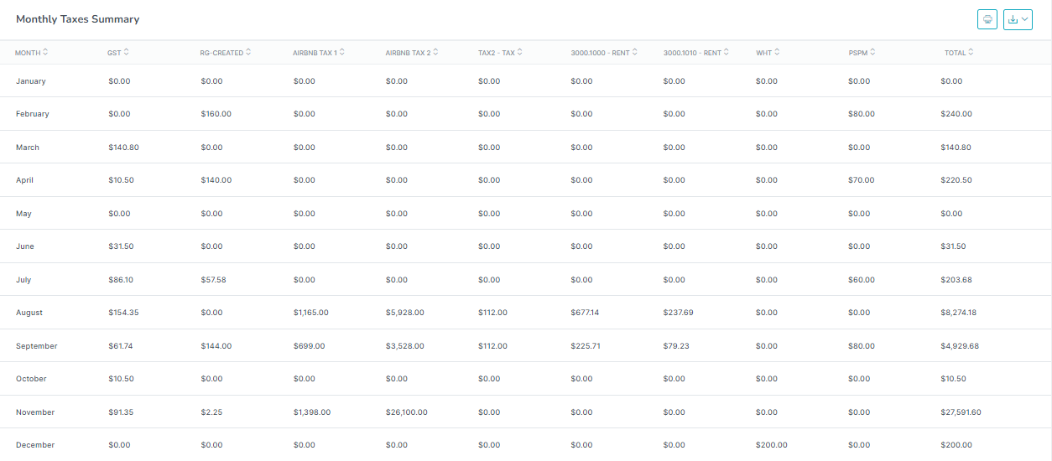Click August GST value $154.35

(x=123, y=313)
